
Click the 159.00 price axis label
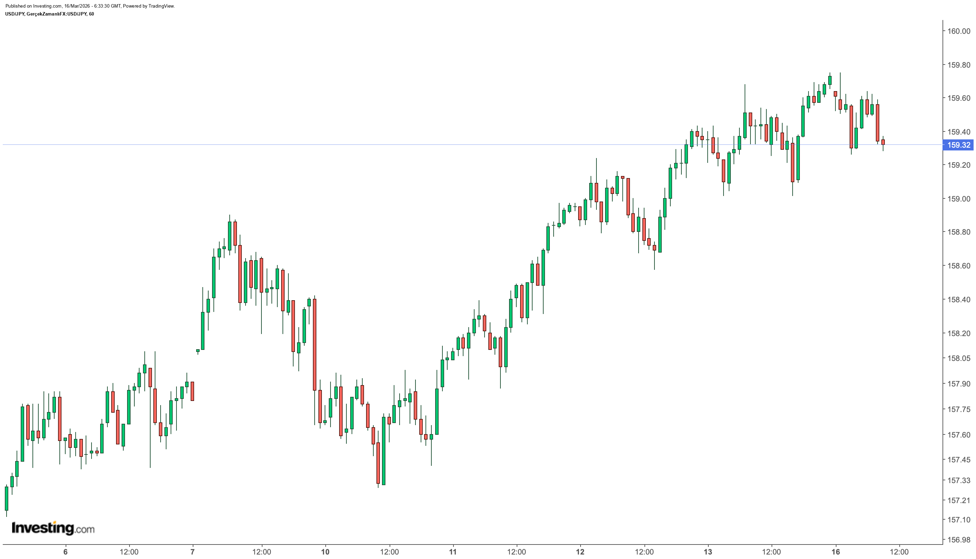coord(959,198)
